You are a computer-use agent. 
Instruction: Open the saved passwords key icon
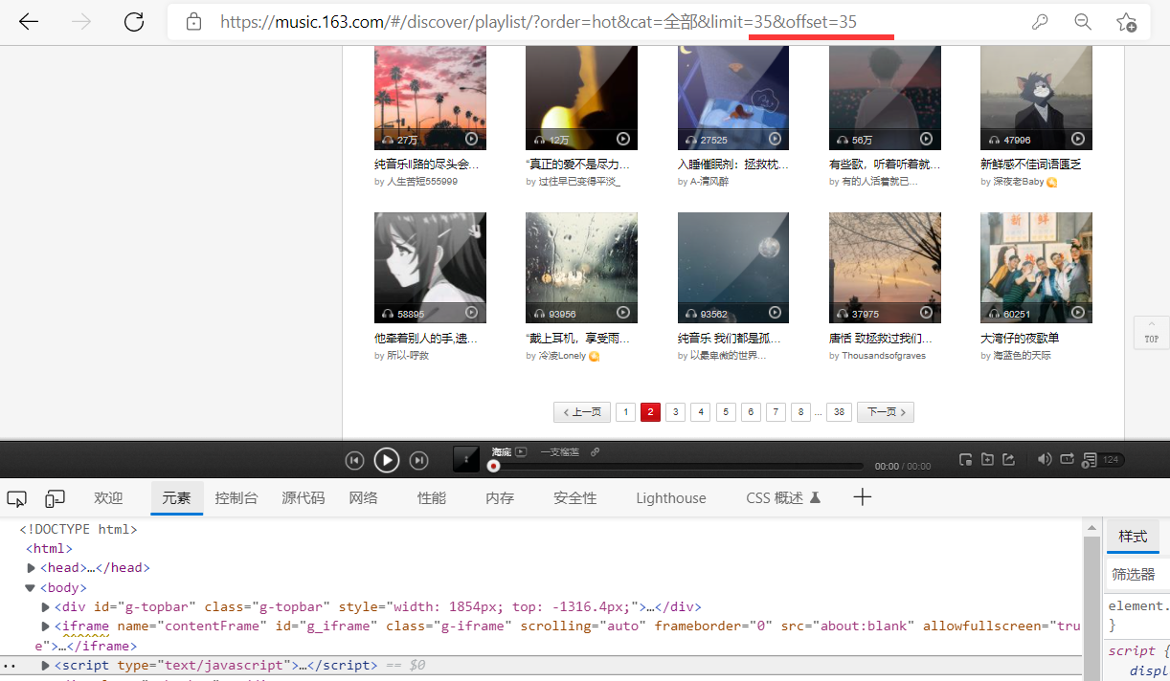(x=1040, y=21)
